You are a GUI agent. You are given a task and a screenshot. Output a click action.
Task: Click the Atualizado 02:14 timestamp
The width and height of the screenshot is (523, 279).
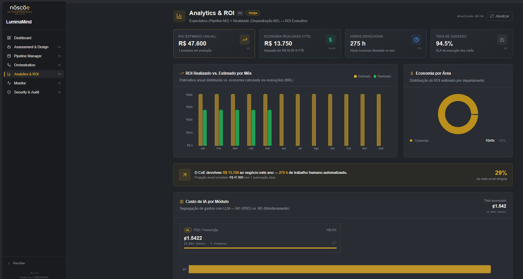point(470,16)
